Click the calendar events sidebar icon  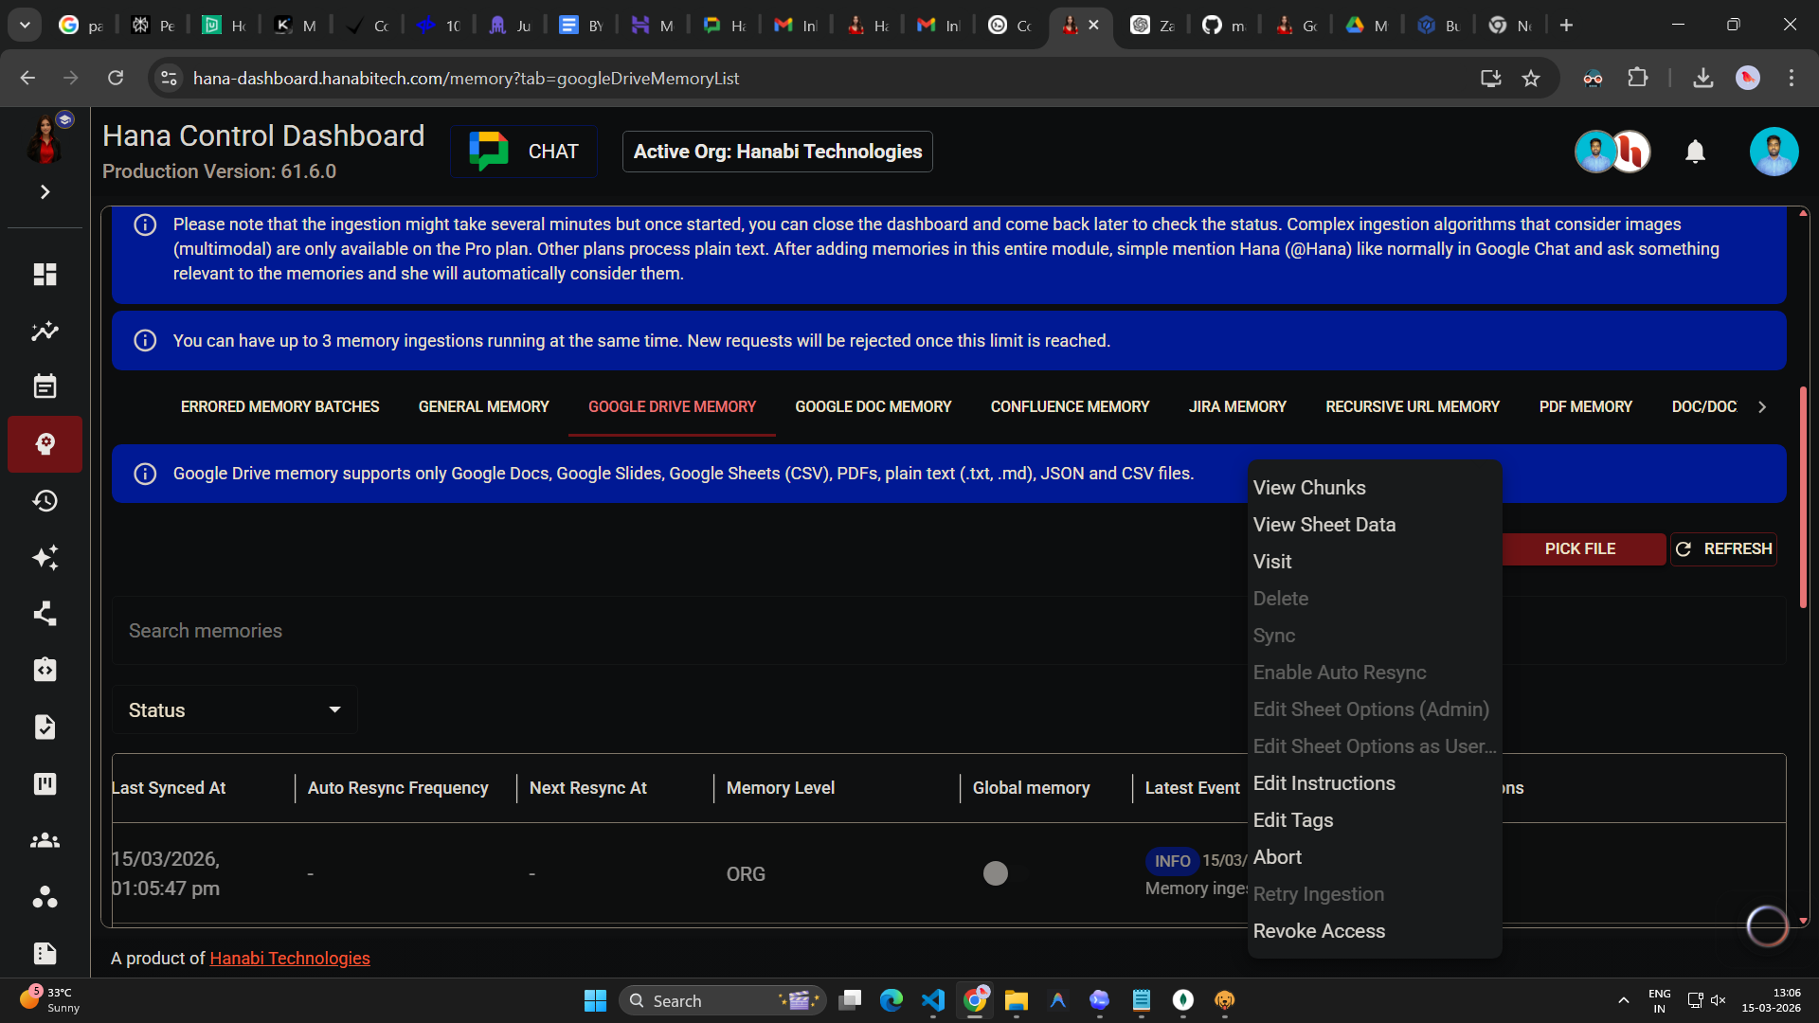[x=45, y=386]
